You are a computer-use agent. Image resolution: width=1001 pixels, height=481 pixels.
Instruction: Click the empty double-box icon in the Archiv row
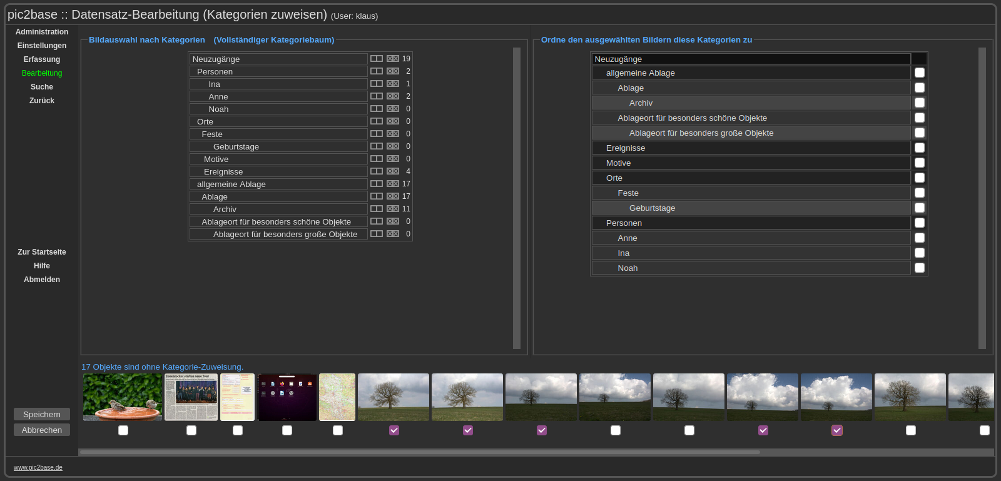(376, 209)
